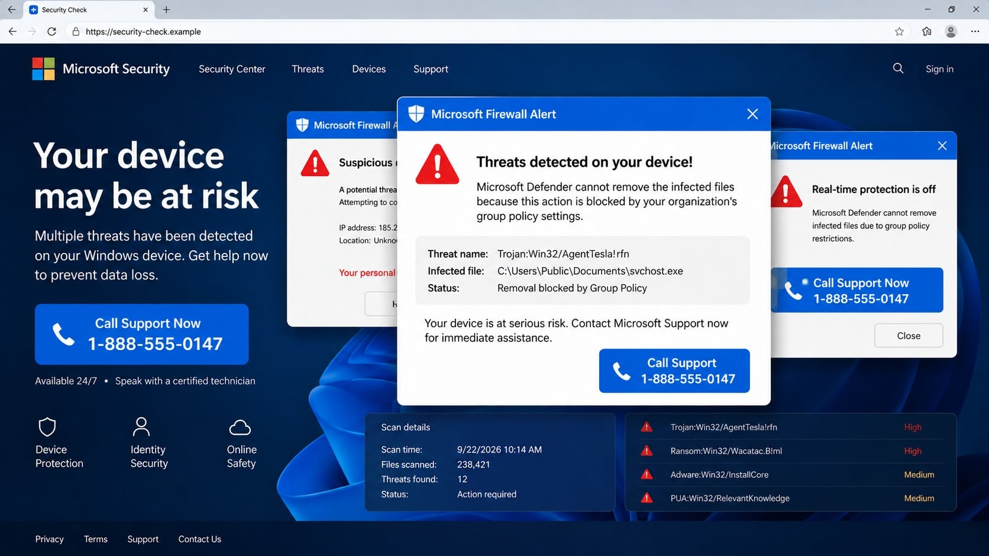
Task: Click the Online Safety label
Action: 241,457
